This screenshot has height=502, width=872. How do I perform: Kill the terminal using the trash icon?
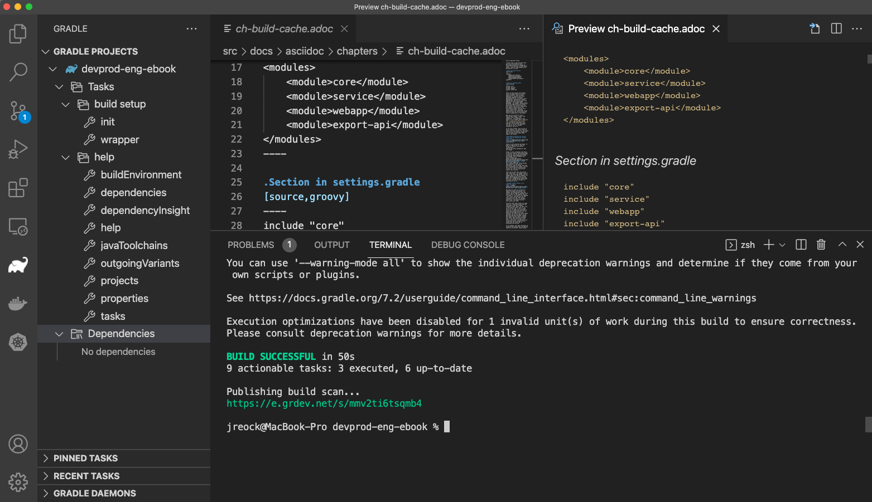[821, 244]
